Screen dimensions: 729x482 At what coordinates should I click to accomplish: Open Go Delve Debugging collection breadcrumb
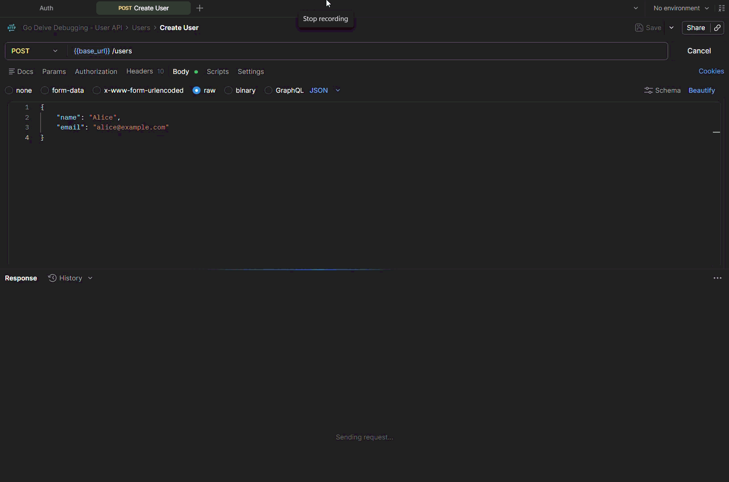(73, 28)
